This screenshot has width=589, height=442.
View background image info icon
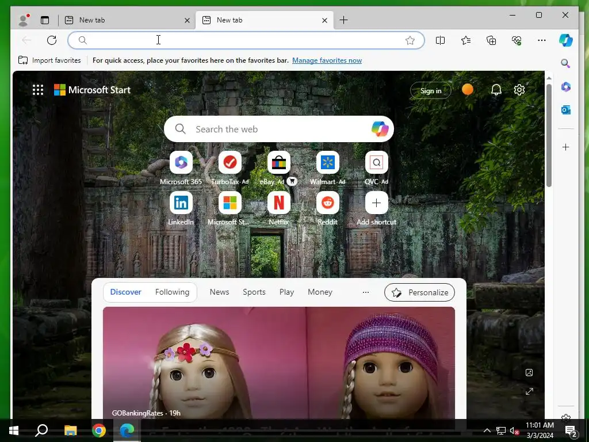(529, 372)
